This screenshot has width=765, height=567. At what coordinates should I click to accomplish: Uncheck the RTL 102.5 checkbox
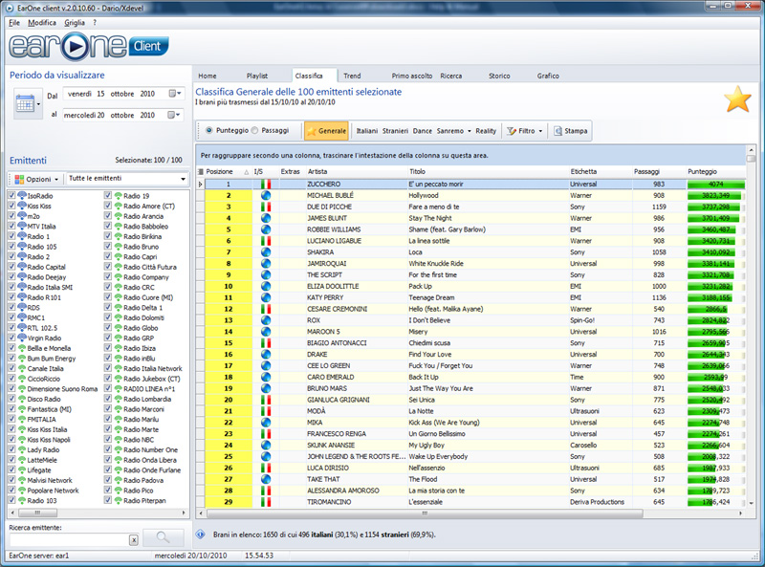(x=12, y=327)
